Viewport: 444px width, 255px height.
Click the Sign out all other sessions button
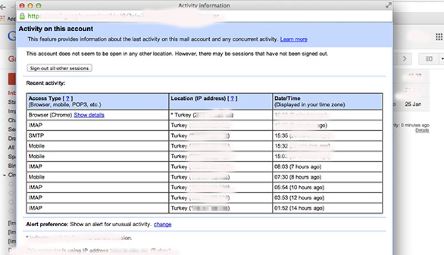pyautogui.click(x=59, y=68)
